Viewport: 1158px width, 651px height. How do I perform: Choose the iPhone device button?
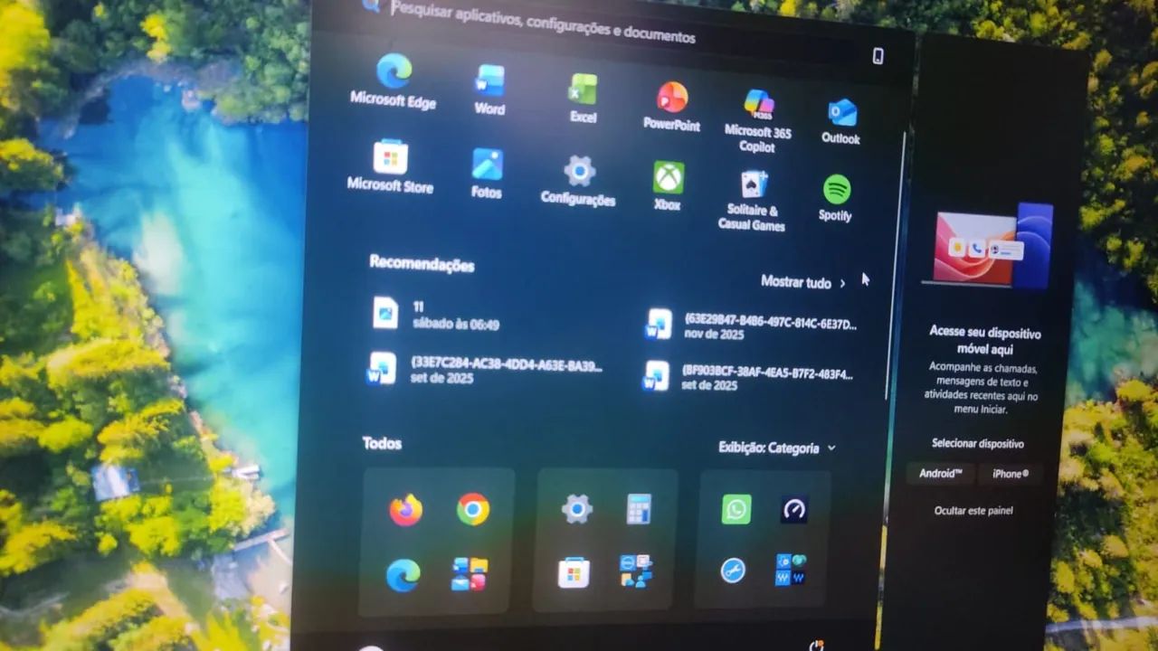(x=1011, y=474)
